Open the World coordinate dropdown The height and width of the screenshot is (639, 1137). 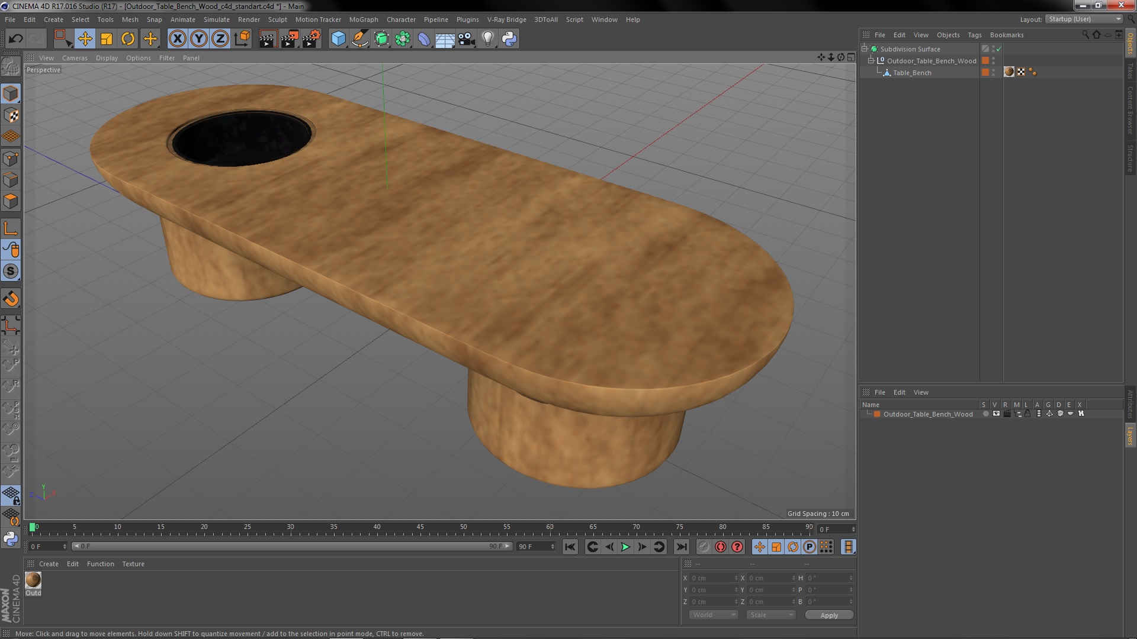714,615
